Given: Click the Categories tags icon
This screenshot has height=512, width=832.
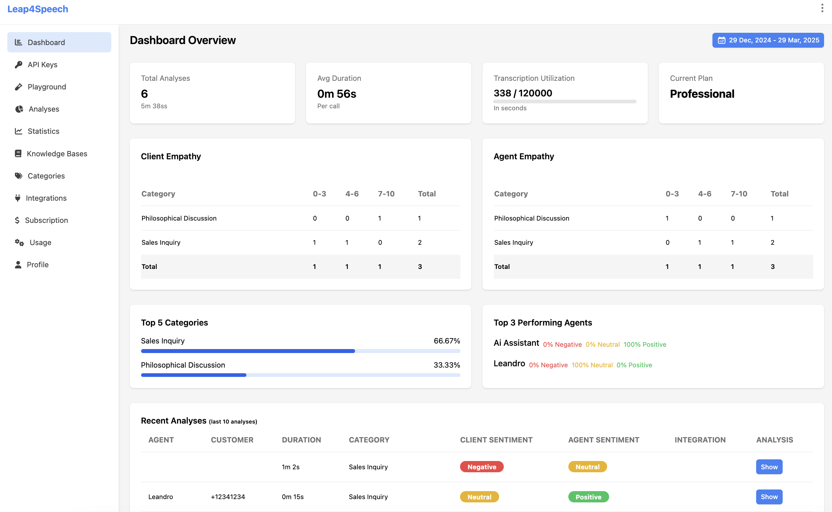Looking at the screenshot, I should pos(18,176).
